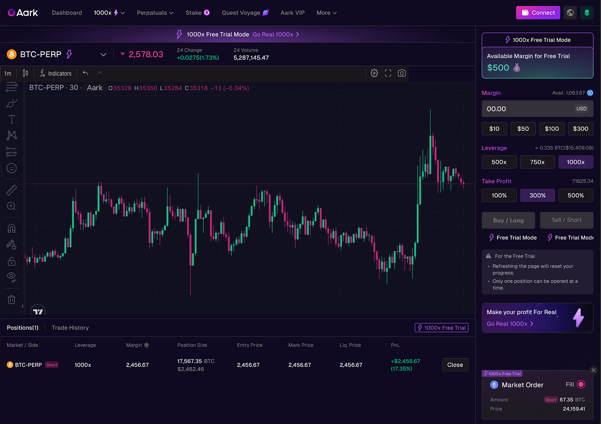Click the Sell / Short button

pos(567,220)
